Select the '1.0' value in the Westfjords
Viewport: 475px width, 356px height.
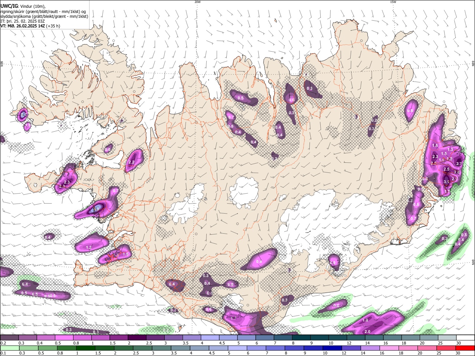click(27, 125)
